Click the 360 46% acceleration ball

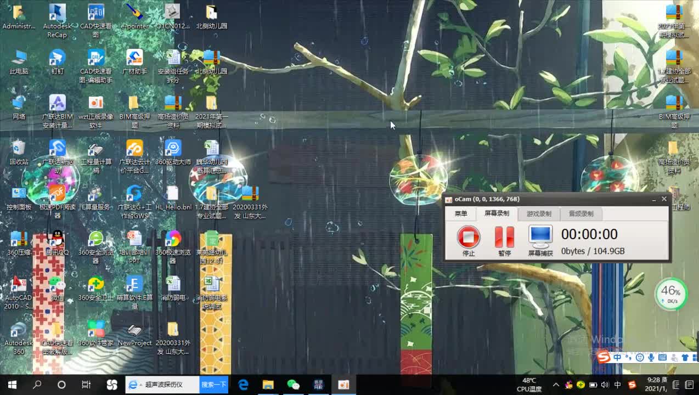click(x=670, y=294)
